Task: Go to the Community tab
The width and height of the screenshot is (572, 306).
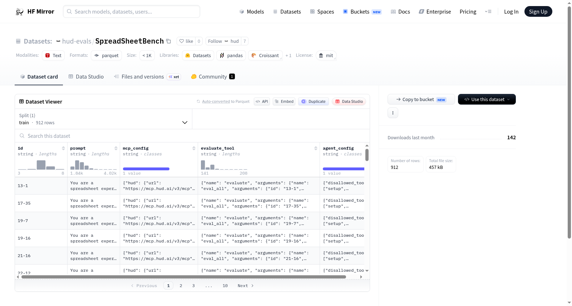Action: tap(213, 77)
